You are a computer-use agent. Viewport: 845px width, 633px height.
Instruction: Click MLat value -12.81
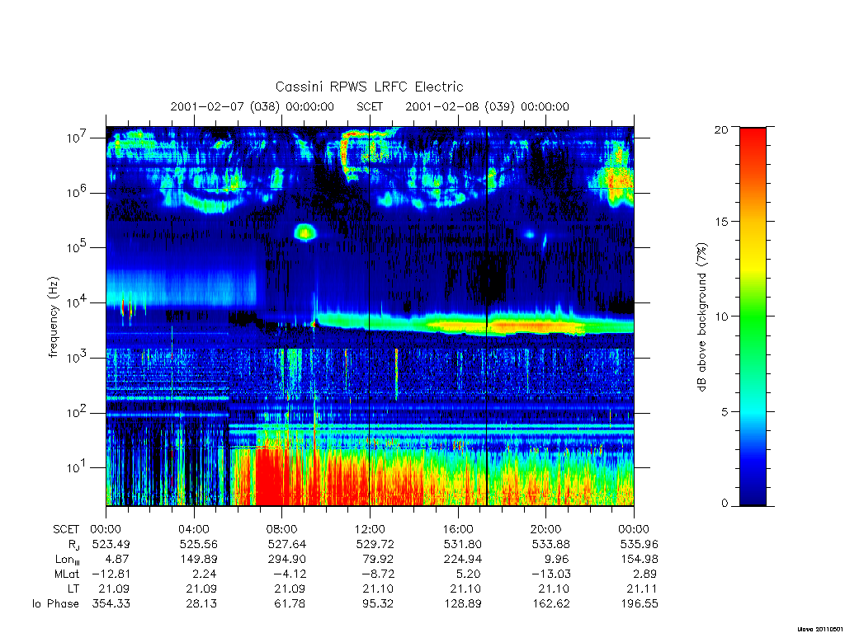coord(111,574)
